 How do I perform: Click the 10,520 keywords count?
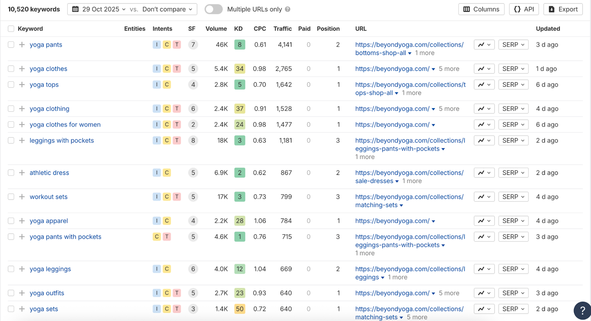[x=34, y=9]
